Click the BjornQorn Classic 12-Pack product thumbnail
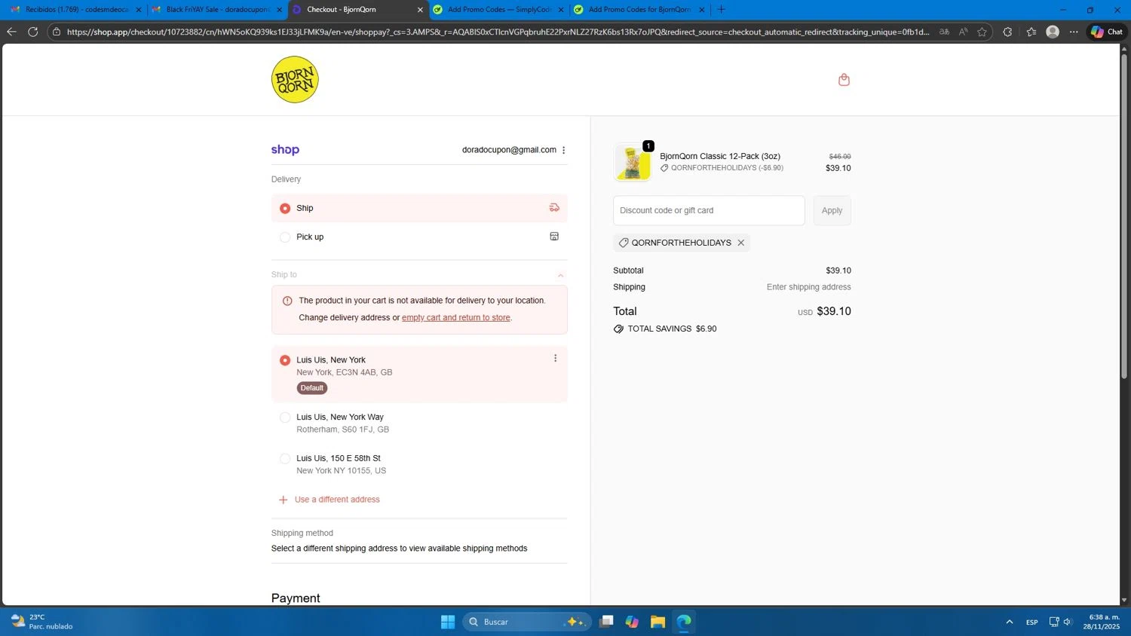The image size is (1131, 636). tap(633, 163)
